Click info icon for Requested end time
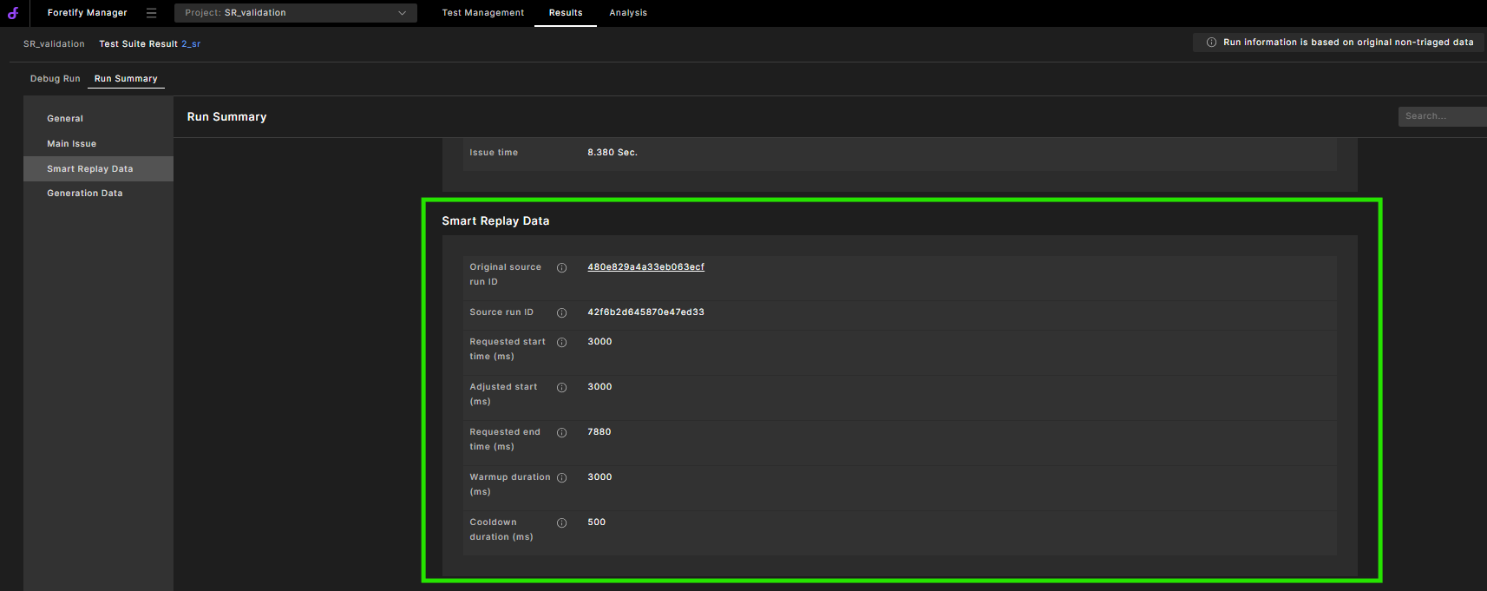 (x=561, y=433)
